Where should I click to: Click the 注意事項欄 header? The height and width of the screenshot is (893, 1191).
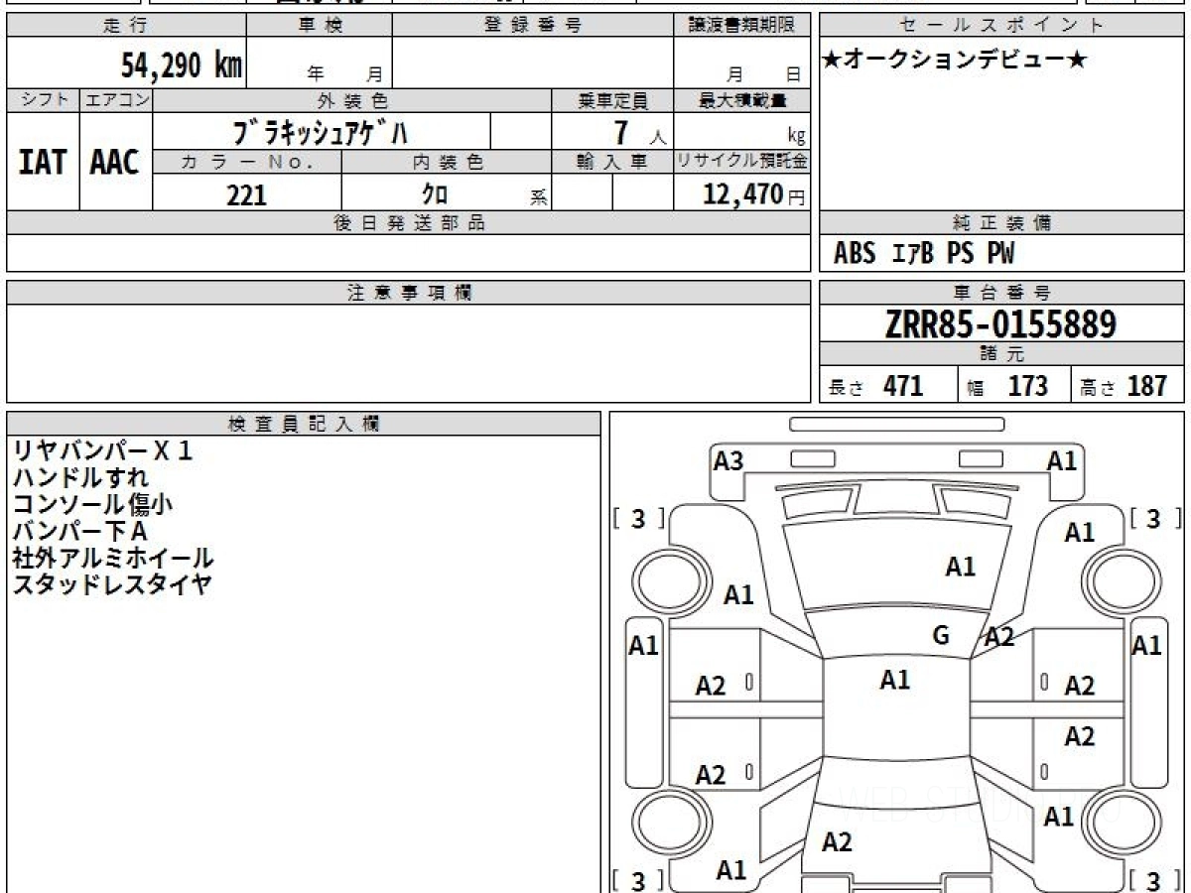[408, 293]
